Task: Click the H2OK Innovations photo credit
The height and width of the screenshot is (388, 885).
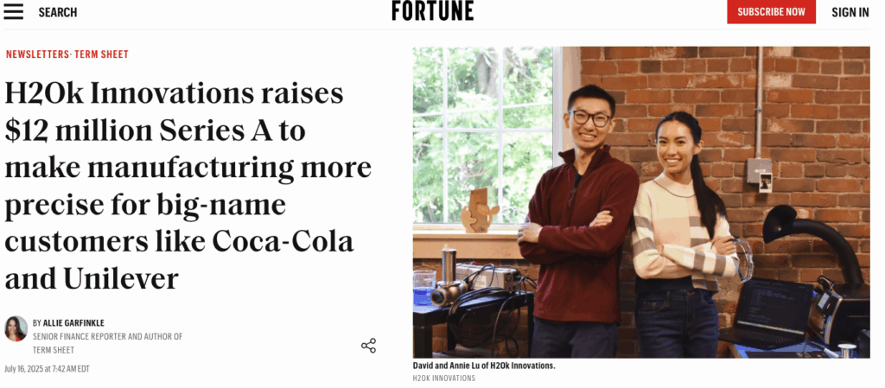Action: 444,378
